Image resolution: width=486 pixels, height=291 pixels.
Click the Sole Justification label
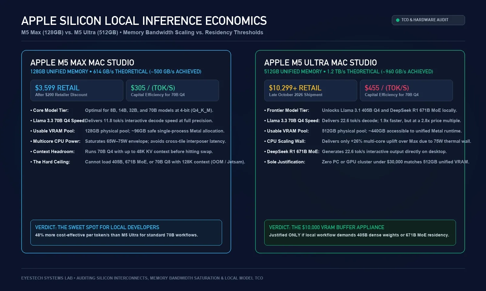(285, 162)
